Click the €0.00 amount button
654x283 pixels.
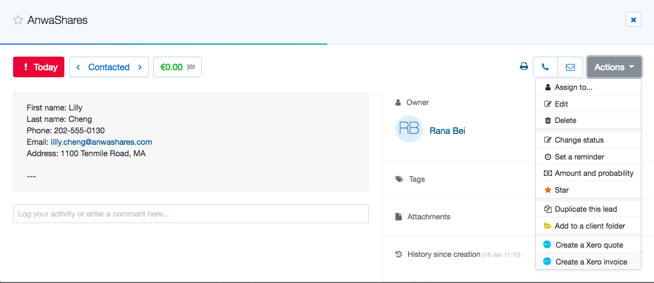pyautogui.click(x=177, y=67)
